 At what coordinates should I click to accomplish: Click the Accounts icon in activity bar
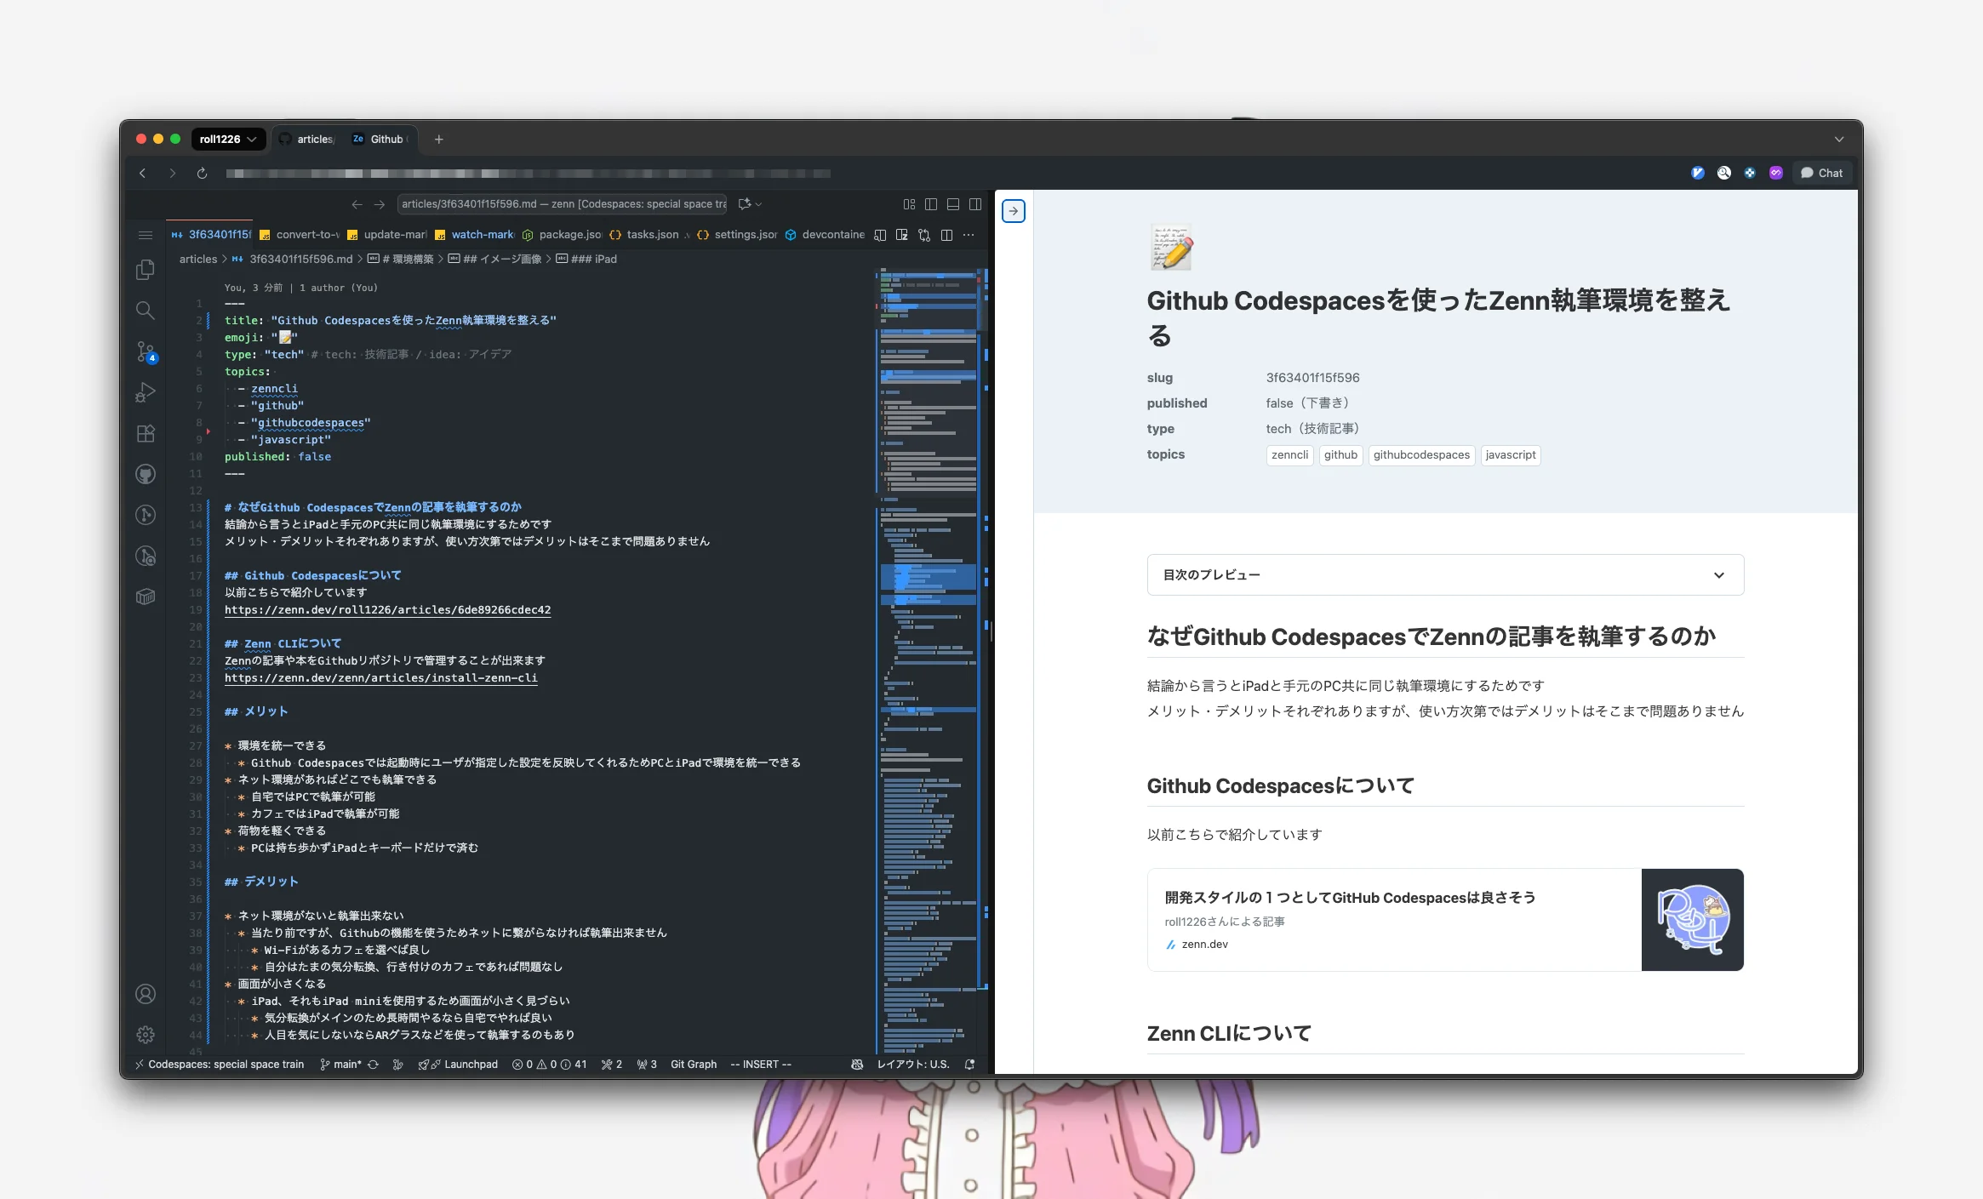(x=146, y=994)
